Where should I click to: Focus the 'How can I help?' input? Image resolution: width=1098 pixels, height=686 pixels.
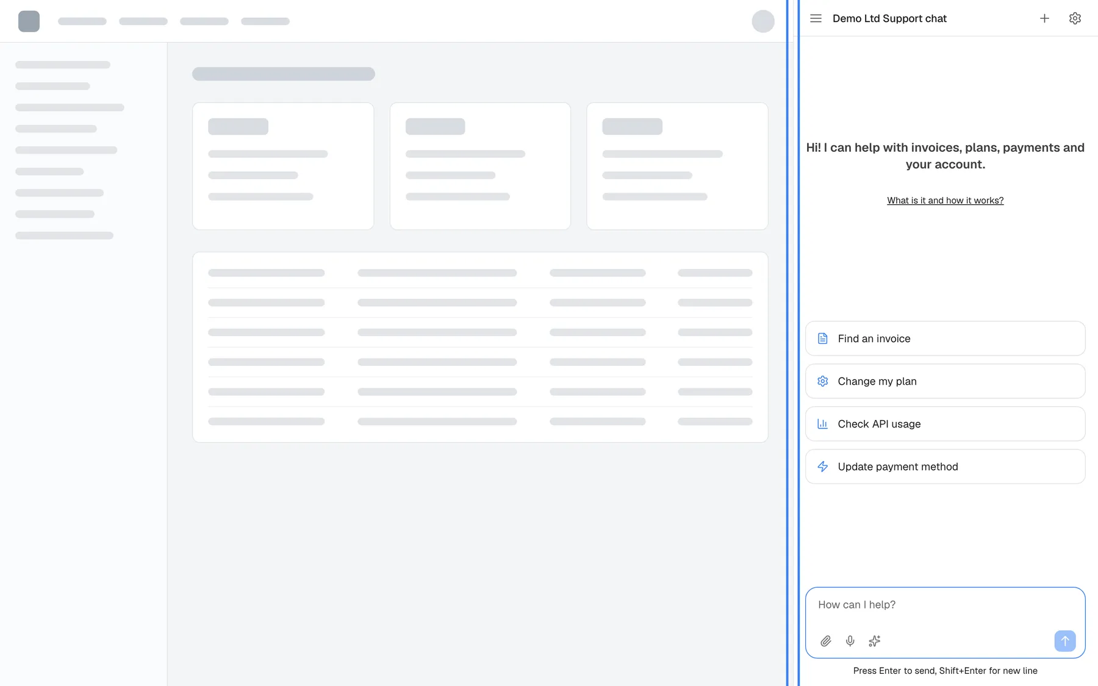(x=945, y=605)
